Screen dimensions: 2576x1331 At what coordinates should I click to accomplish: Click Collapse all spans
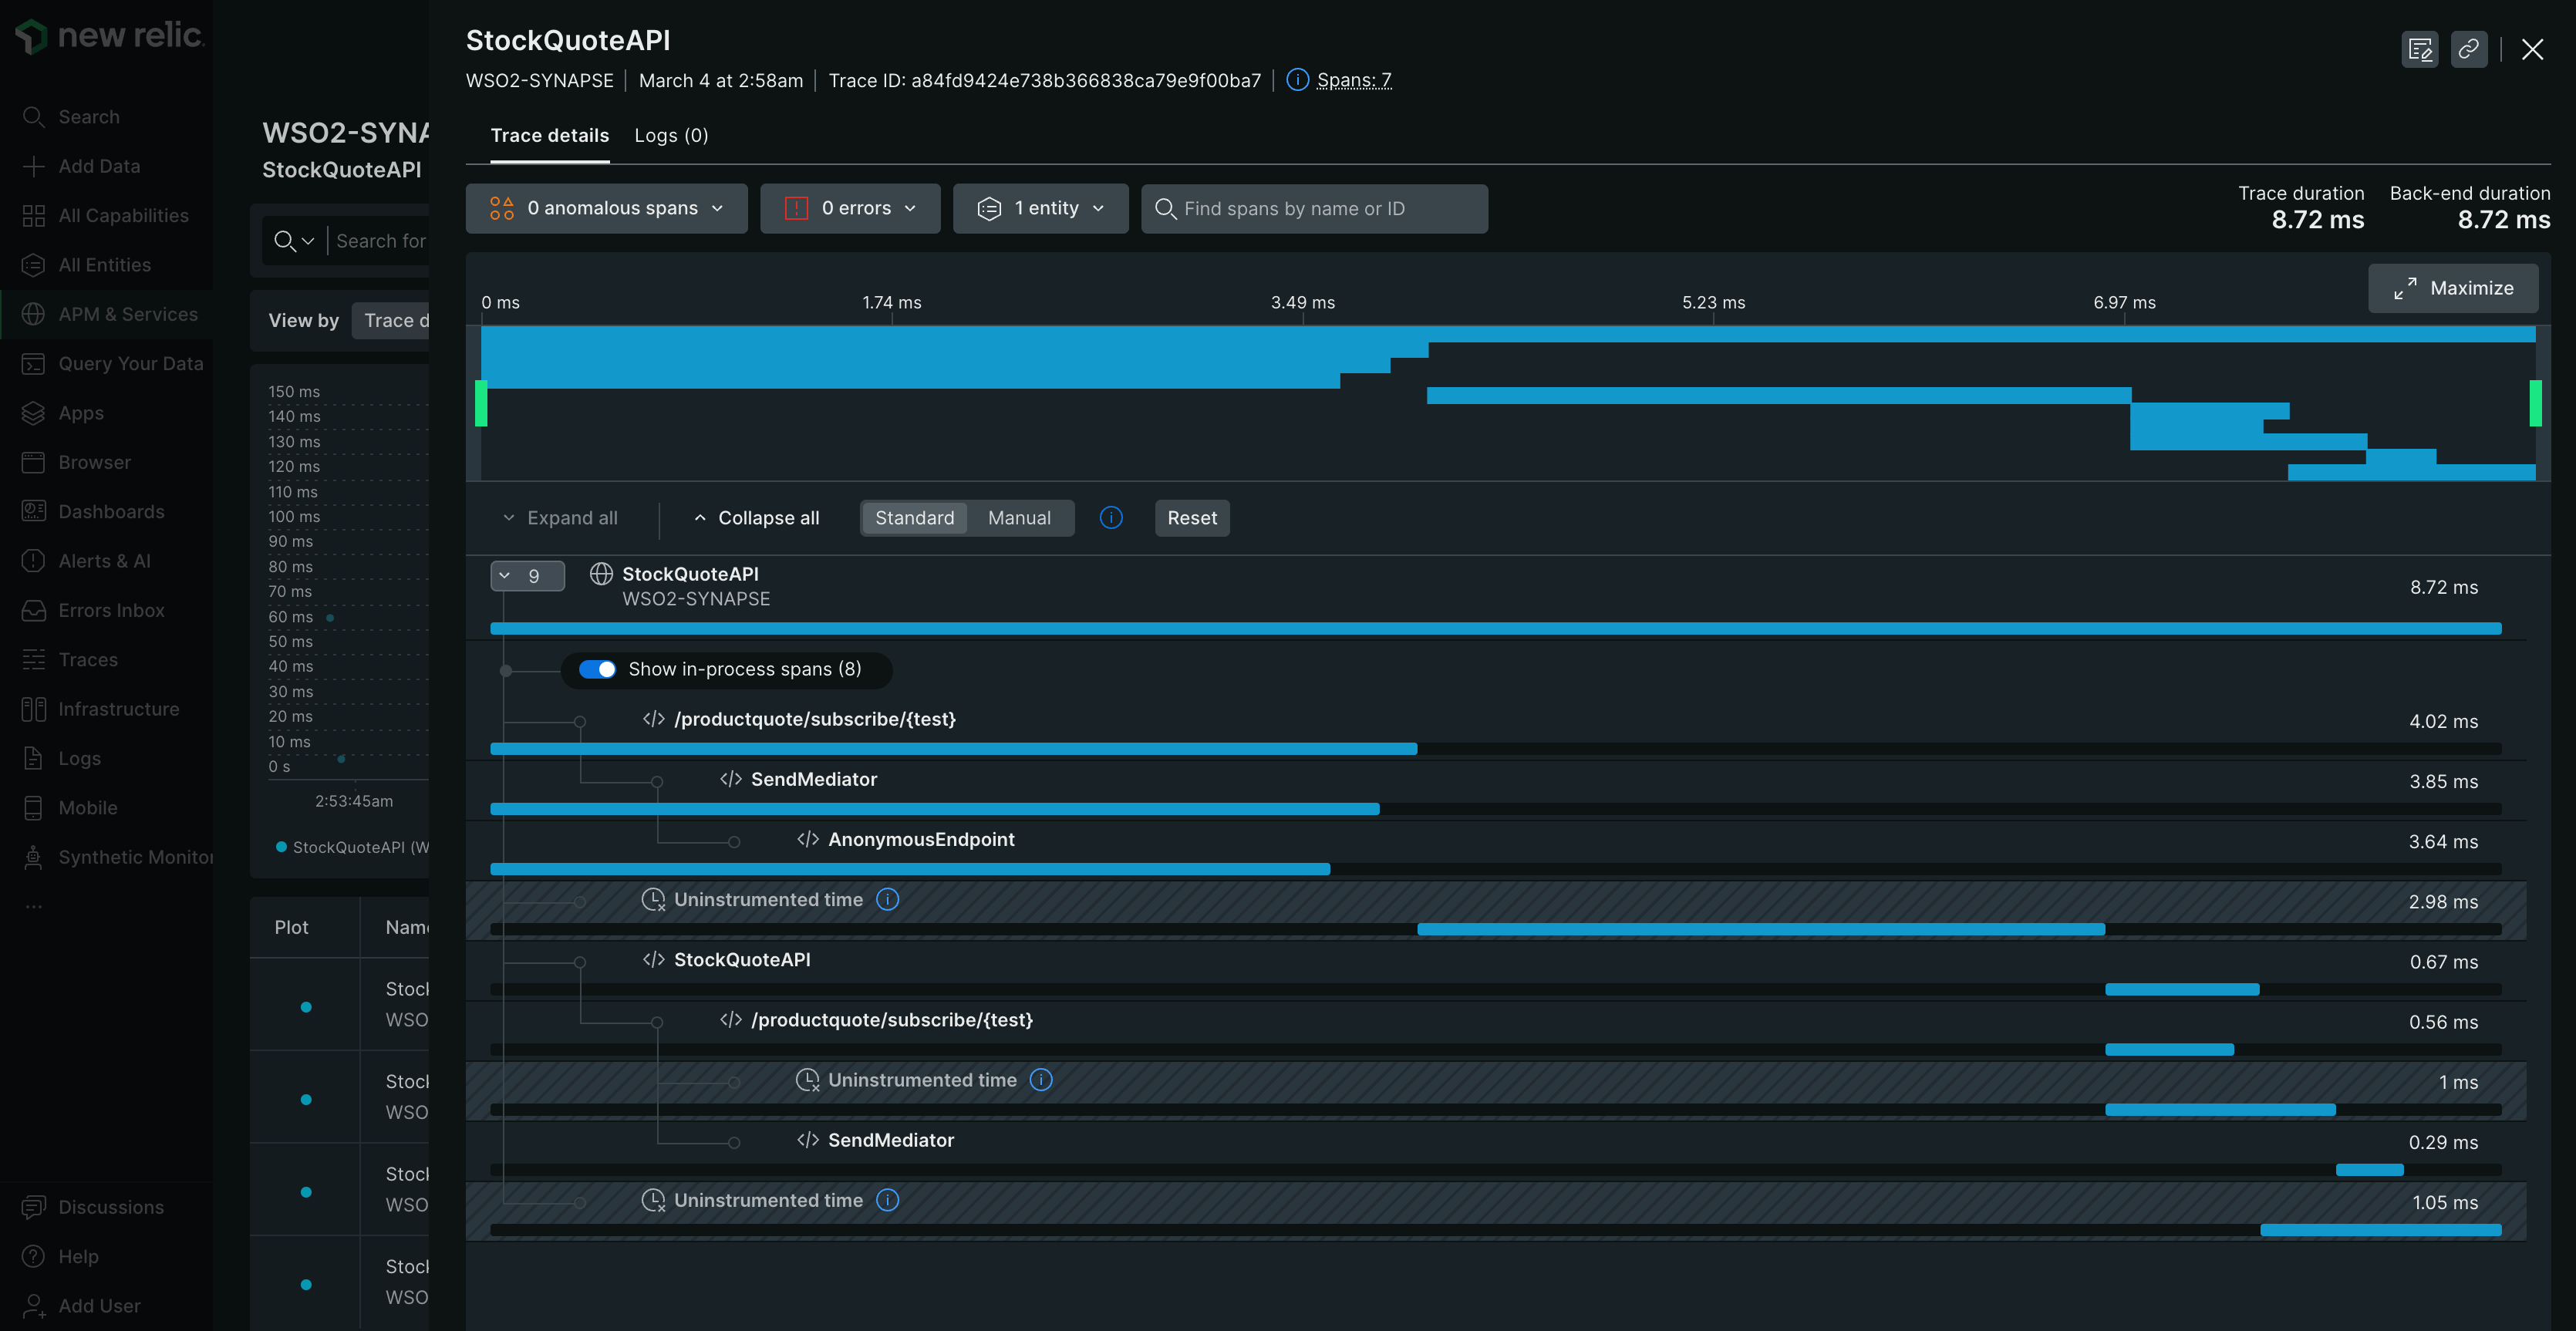(x=756, y=518)
